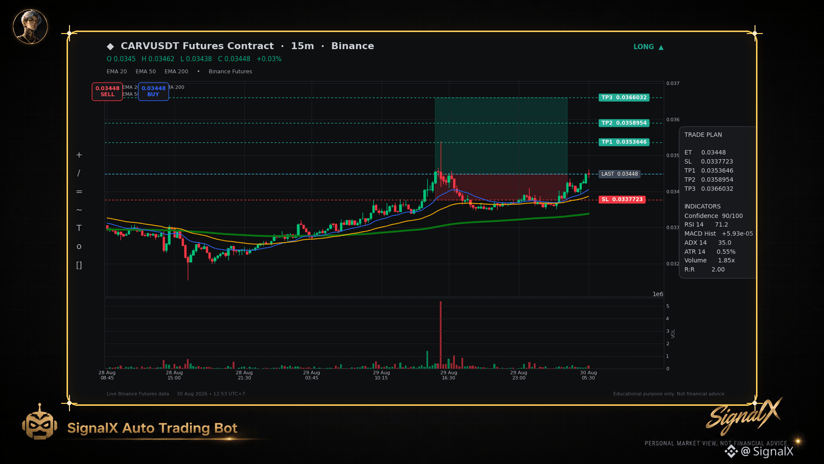Viewport: 824px width, 464px height.
Task: Click the TP3 0.0366032 chart price tag
Action: [x=624, y=98]
